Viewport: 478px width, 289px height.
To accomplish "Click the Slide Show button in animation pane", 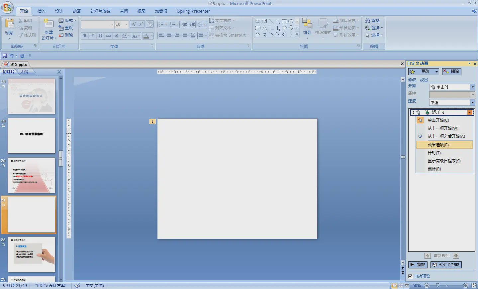I will point(446,265).
